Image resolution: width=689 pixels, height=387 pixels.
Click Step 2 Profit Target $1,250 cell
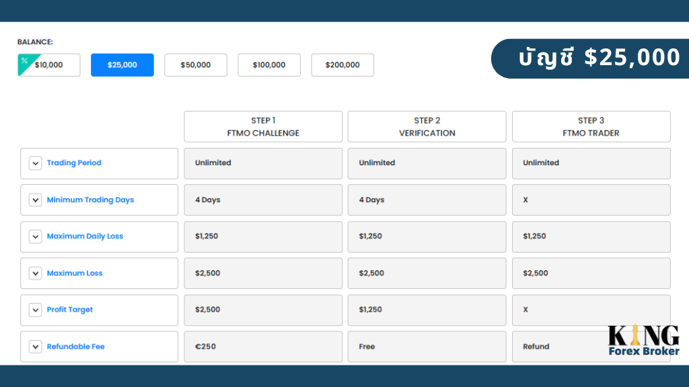click(x=427, y=310)
